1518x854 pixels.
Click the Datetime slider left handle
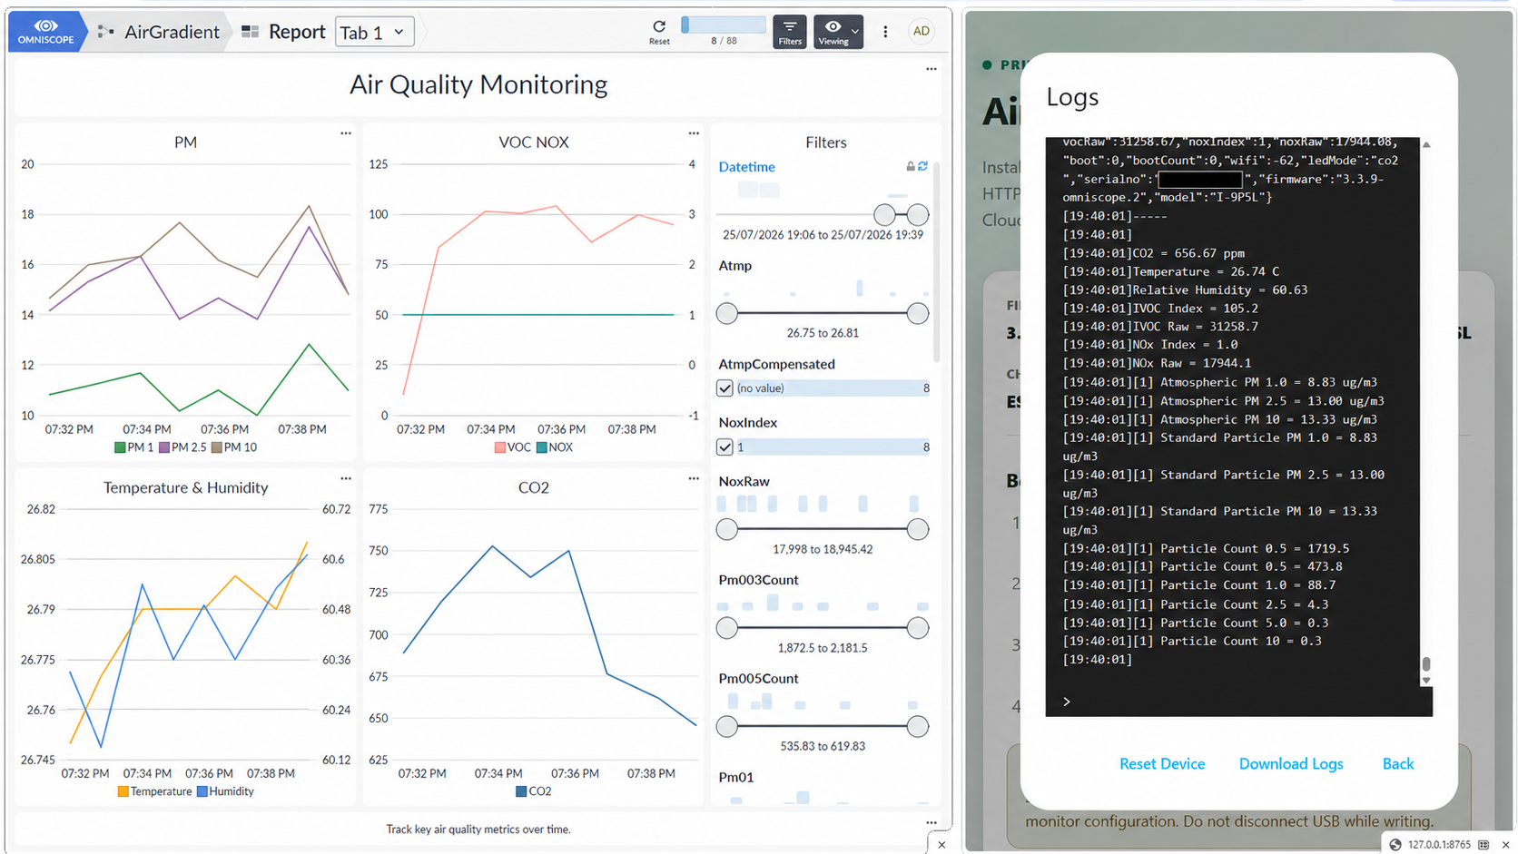[x=884, y=215]
